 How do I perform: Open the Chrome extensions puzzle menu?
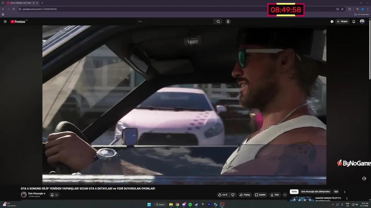[350, 9]
